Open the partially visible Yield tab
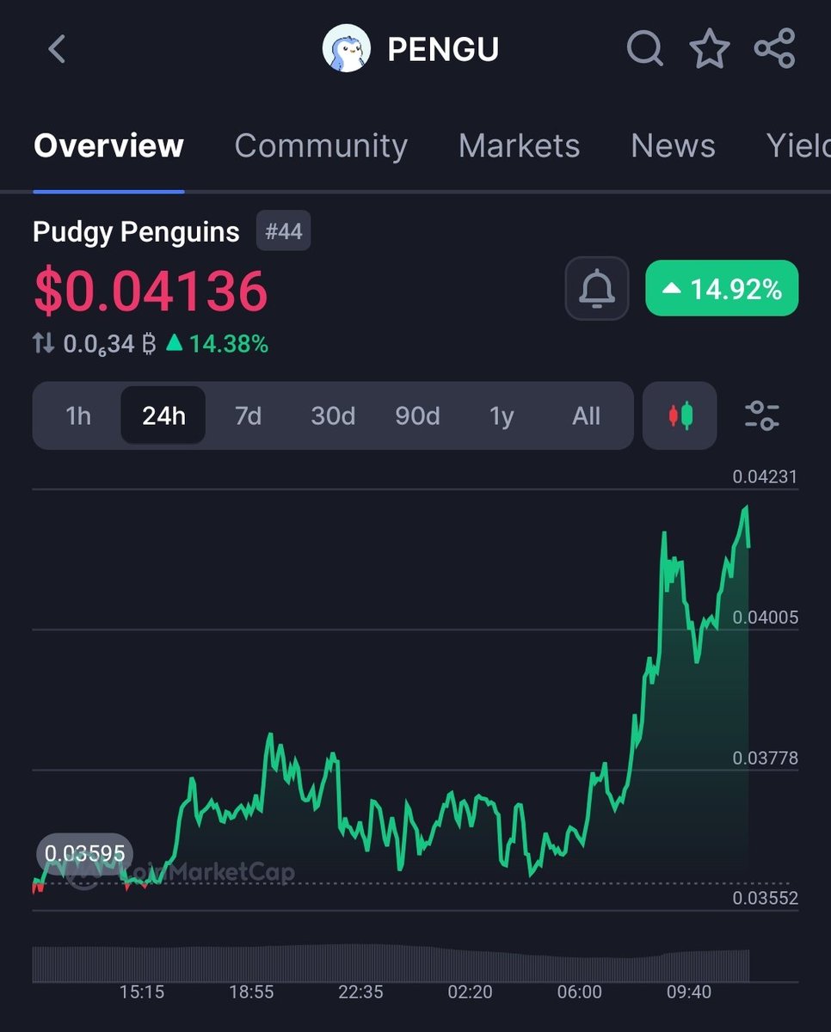 (798, 145)
